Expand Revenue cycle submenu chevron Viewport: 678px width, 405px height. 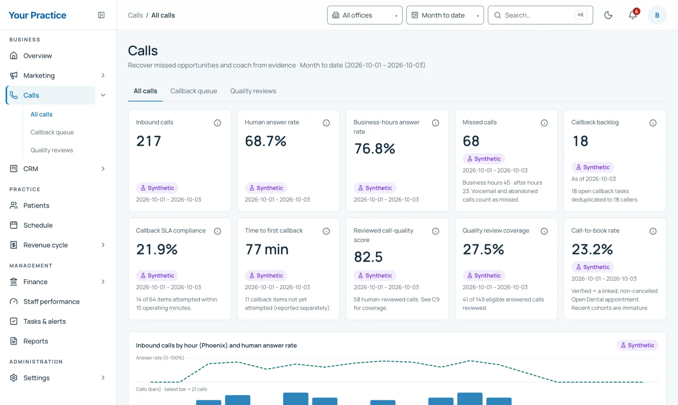[x=103, y=245]
